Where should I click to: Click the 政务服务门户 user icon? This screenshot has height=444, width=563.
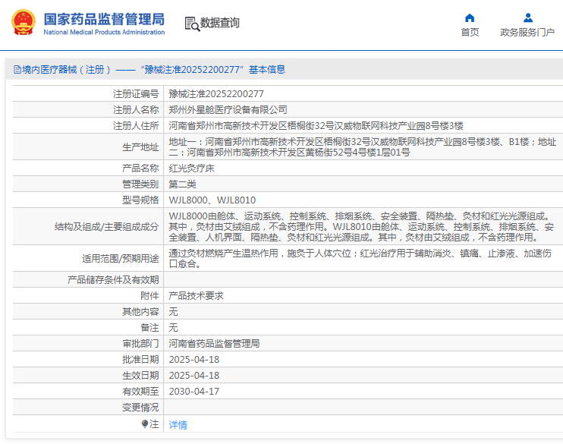tap(528, 17)
